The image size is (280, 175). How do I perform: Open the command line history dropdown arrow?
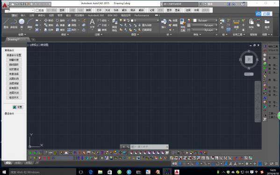(167, 147)
